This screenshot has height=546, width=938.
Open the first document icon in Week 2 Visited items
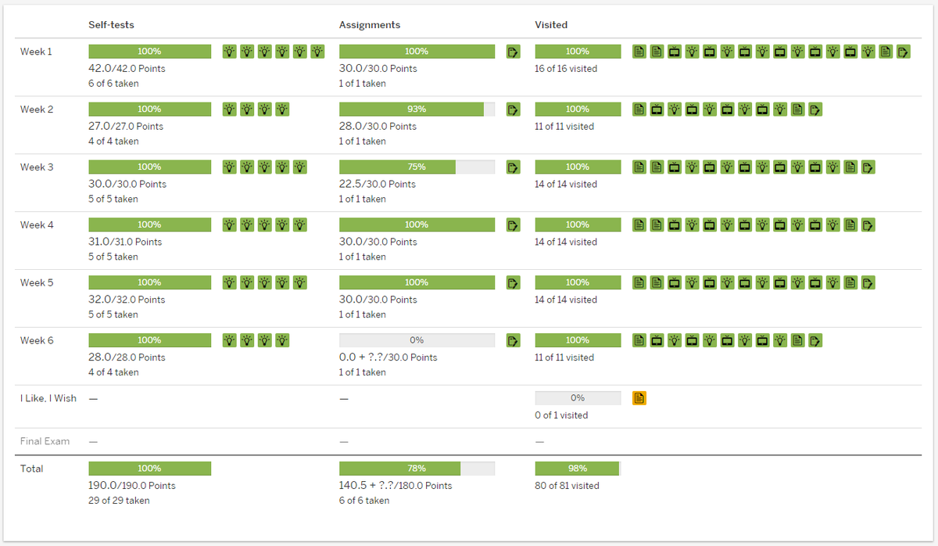[639, 110]
